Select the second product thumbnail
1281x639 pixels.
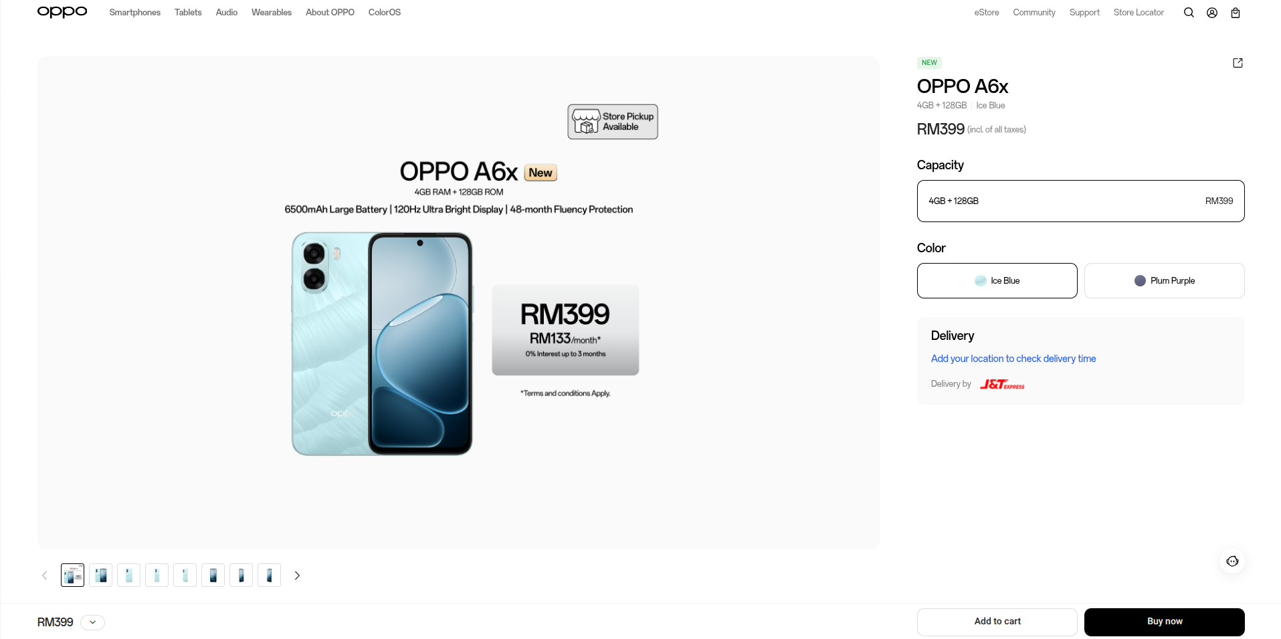[x=100, y=575]
